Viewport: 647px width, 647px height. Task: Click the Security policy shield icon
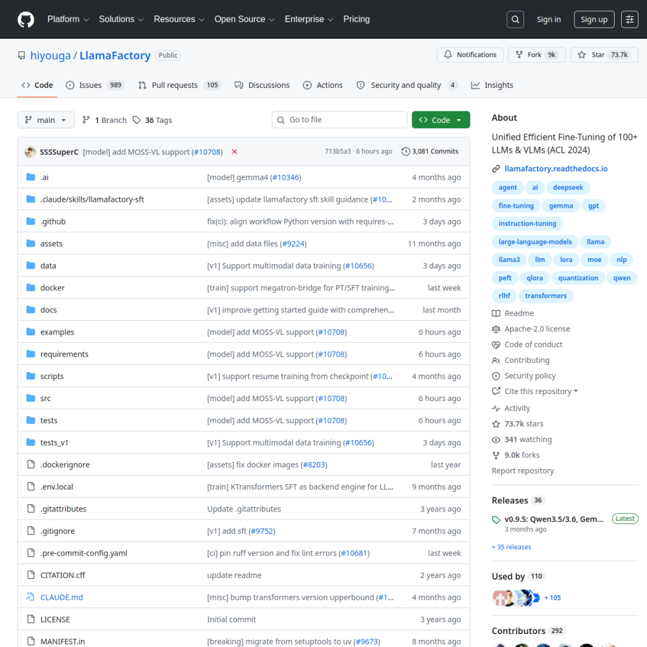[x=496, y=376]
